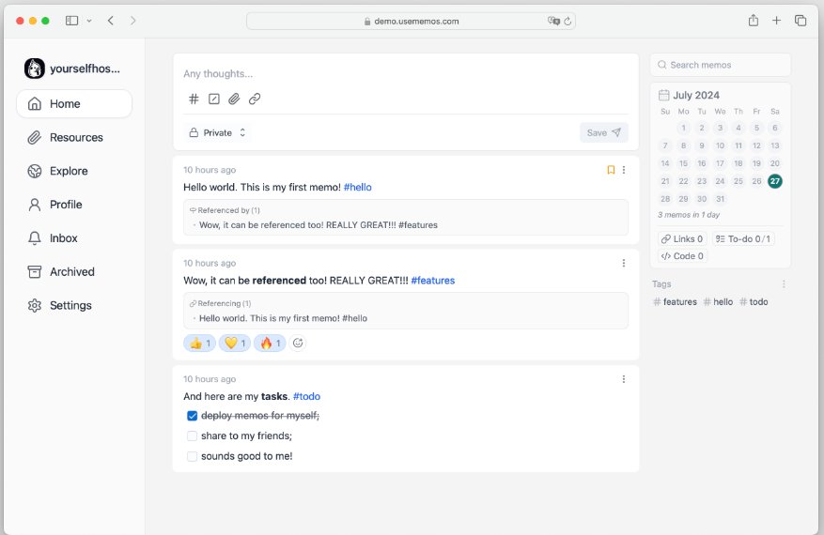Check the 'sounds good to me!' task

point(192,457)
